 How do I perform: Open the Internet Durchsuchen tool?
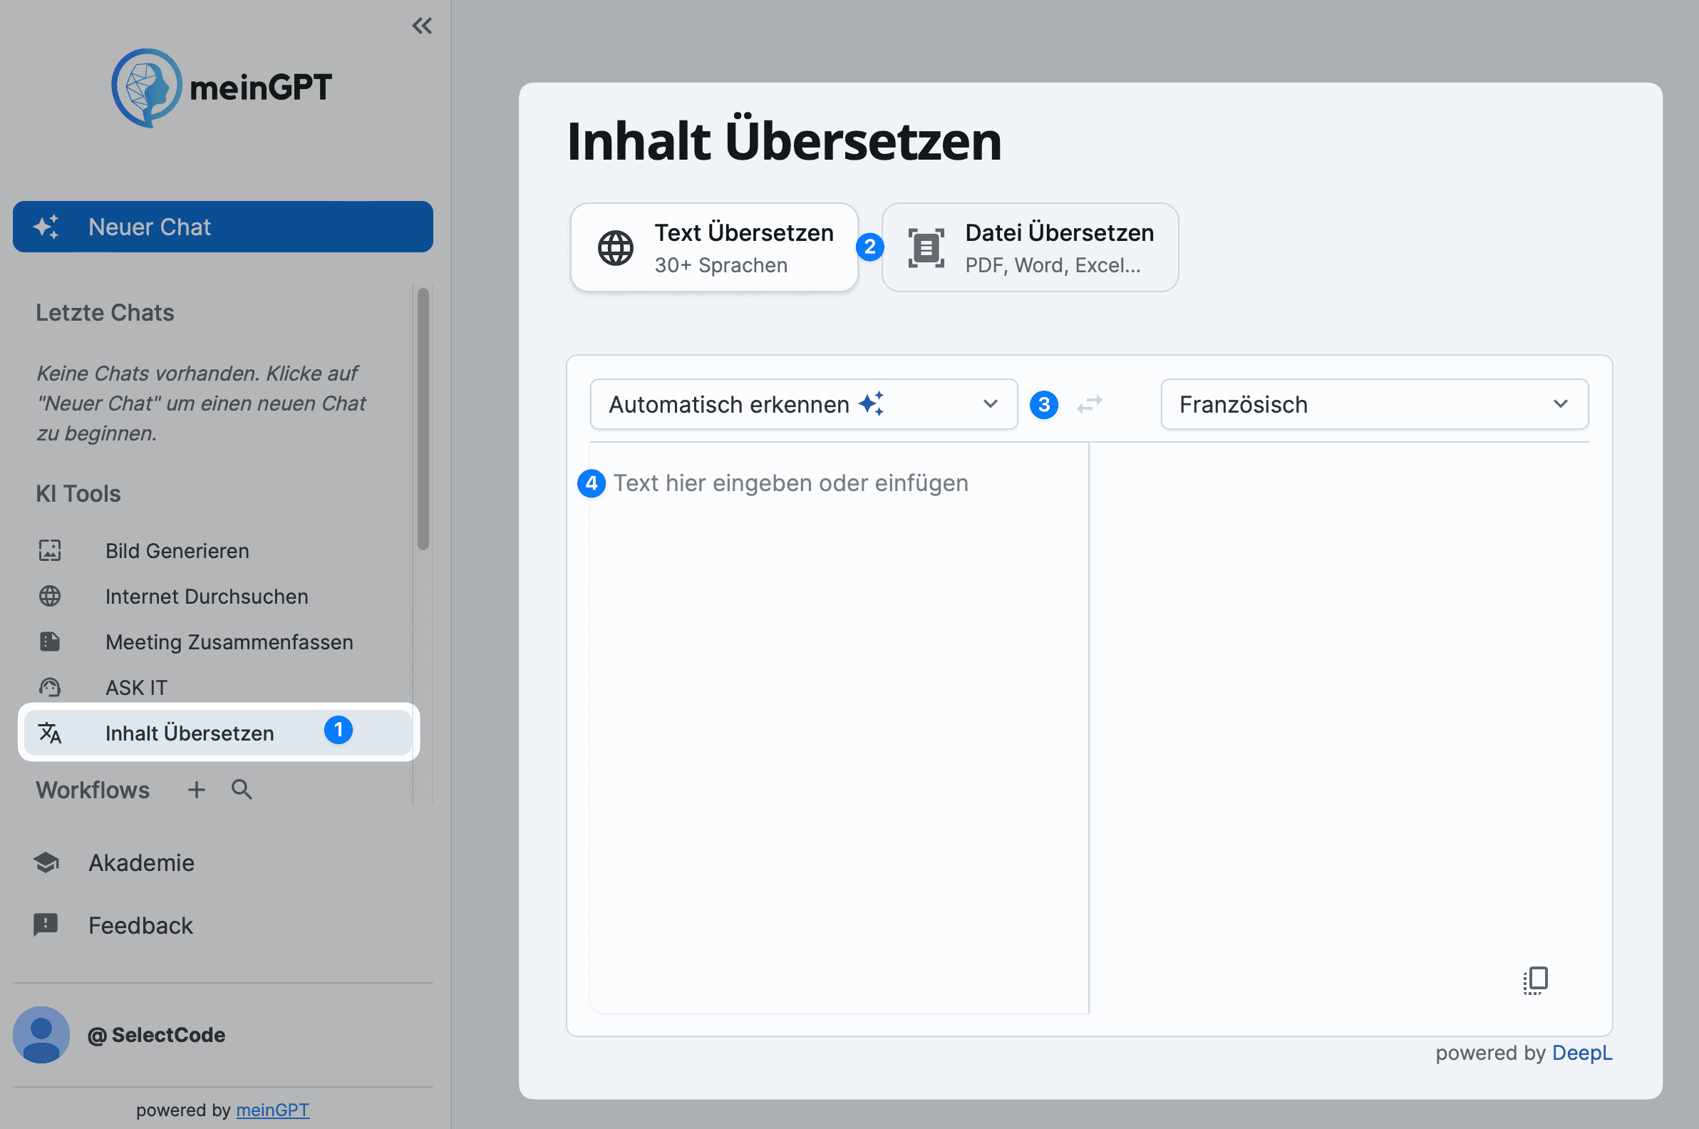tap(206, 596)
